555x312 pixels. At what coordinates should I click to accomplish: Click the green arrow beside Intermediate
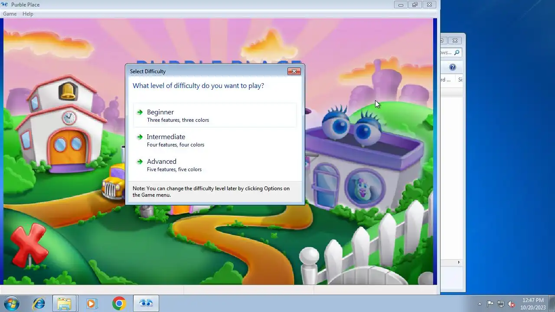(x=140, y=137)
